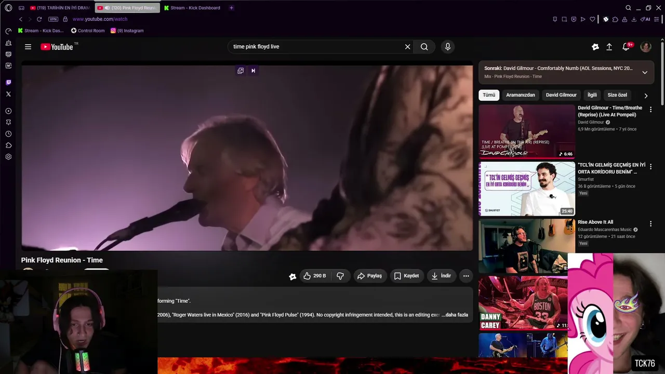This screenshot has width=665, height=374.
Task: Select the Tümü filter chip
Action: coord(489,95)
